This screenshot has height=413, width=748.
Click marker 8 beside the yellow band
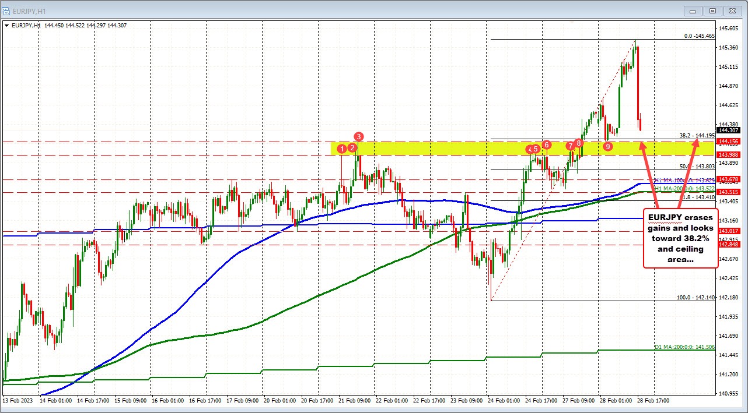(578, 143)
